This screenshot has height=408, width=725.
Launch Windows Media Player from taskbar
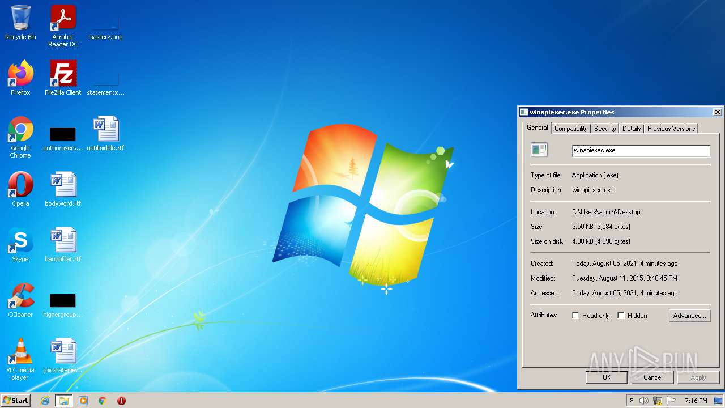(83, 401)
